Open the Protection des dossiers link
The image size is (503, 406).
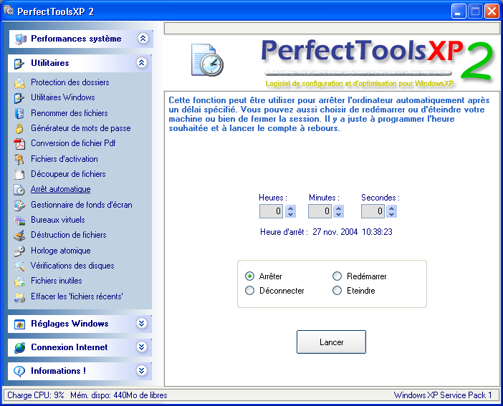[x=70, y=82]
